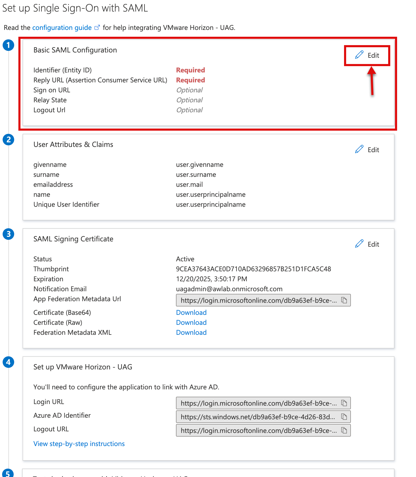Viewport: 416px width, 477px height.
Task: Download the Certificate (Raw) file
Action: [191, 322]
